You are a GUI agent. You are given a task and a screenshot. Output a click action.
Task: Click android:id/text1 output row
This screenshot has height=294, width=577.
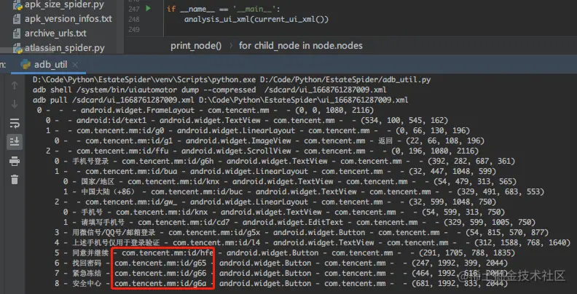click(x=247, y=121)
